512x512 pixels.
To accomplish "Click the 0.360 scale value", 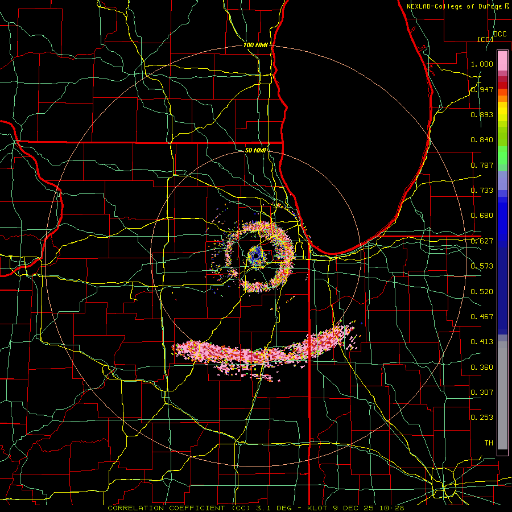I will (x=482, y=368).
